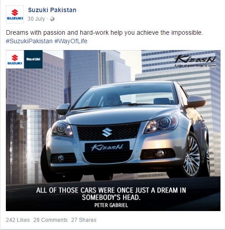Open the 28 Comments link
The height and width of the screenshot is (230, 225).
tap(51, 220)
